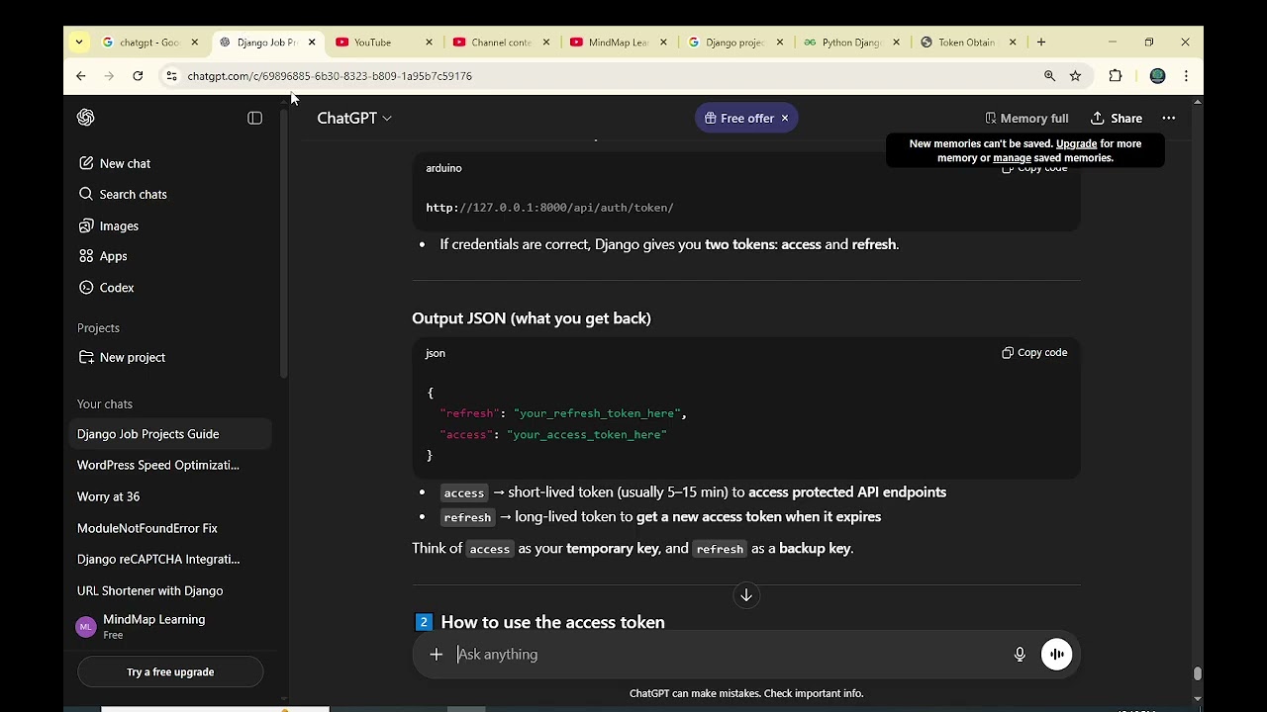Dismiss the Free offer pill with X
The height and width of the screenshot is (712, 1267).
(785, 118)
